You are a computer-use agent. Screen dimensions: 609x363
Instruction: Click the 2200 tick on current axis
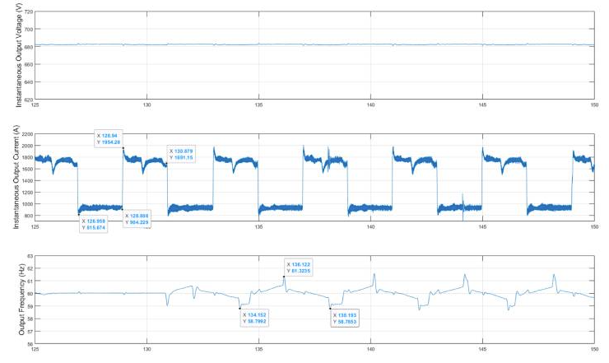click(26, 134)
